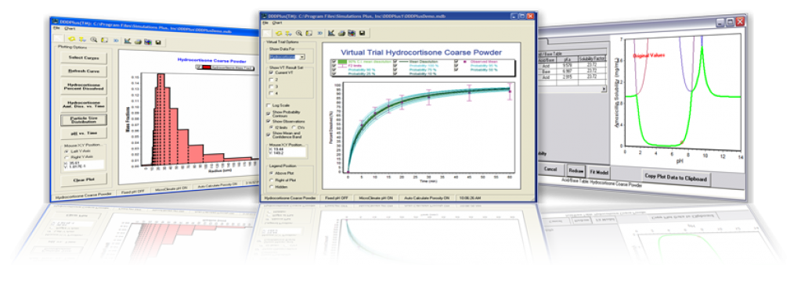
Task: Select Hidden legend position
Action: coord(271,187)
